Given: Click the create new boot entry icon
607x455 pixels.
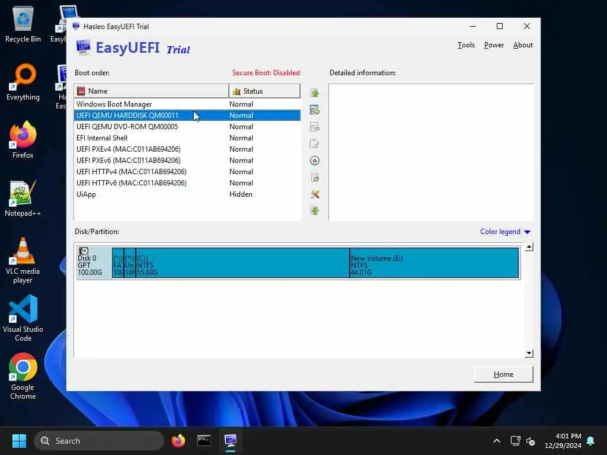Looking at the screenshot, I should (314, 110).
